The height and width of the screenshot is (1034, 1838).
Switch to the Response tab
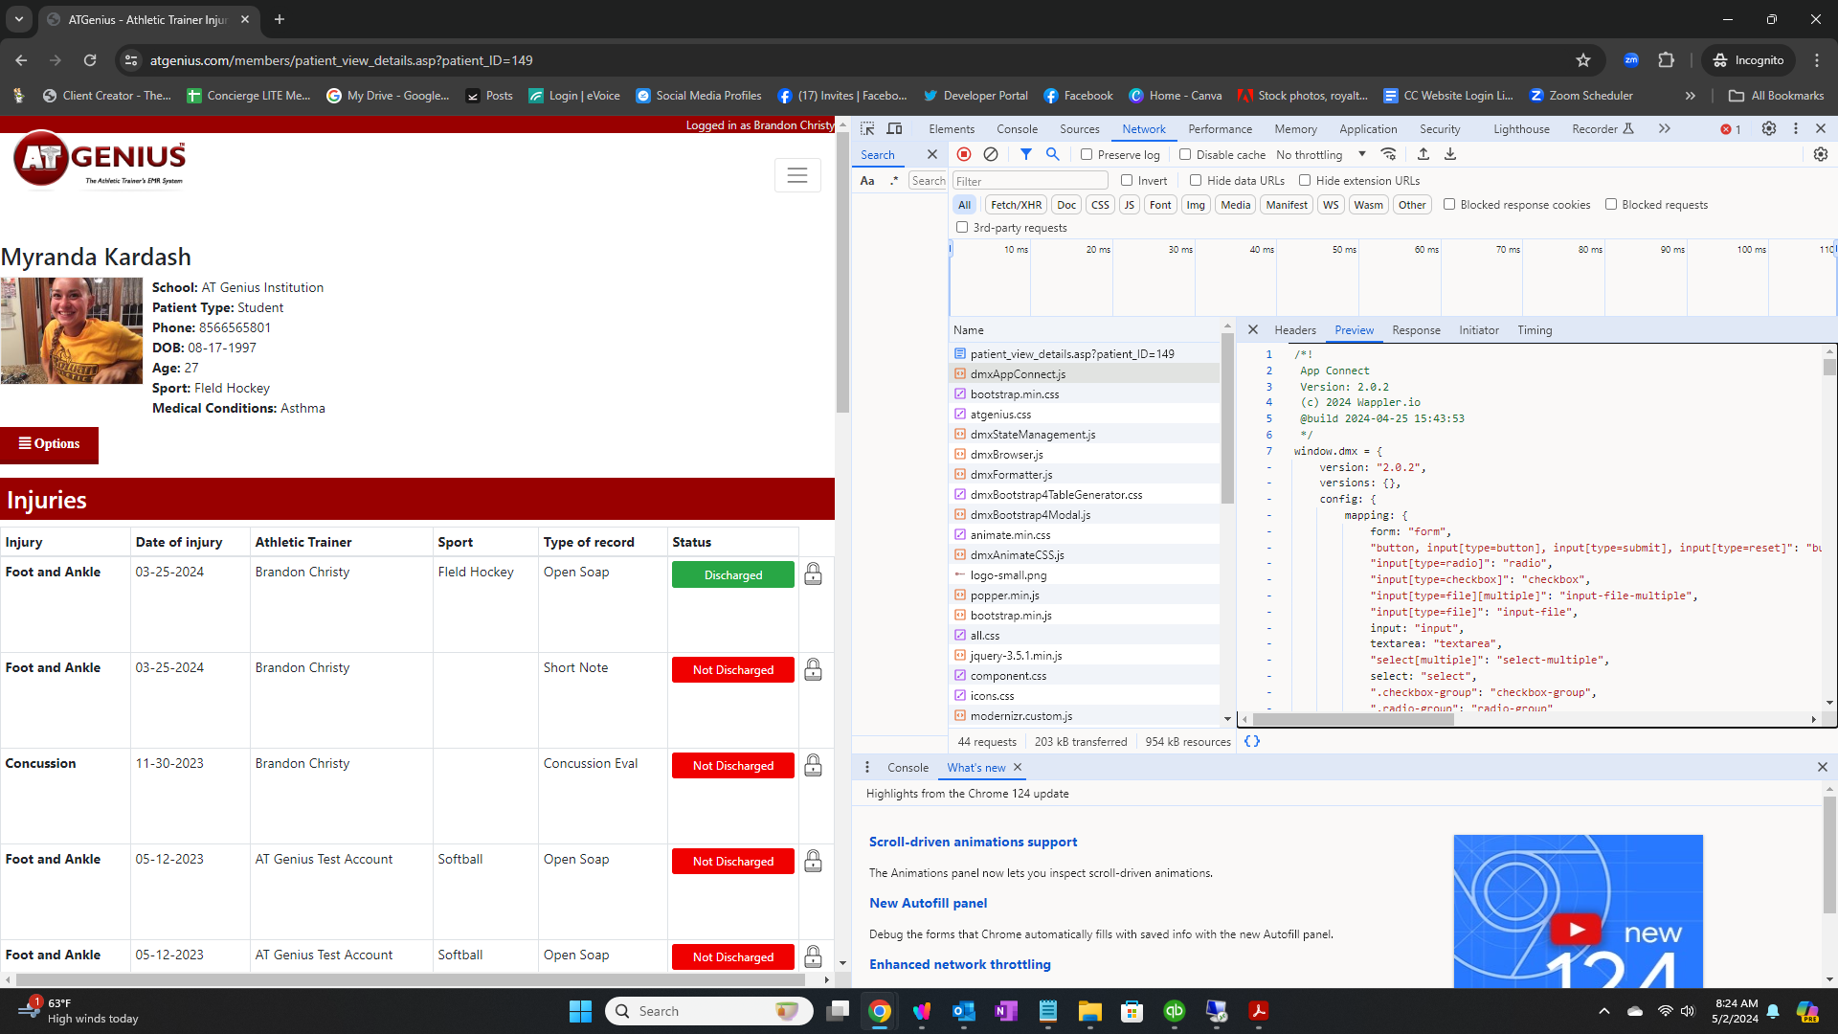point(1416,329)
